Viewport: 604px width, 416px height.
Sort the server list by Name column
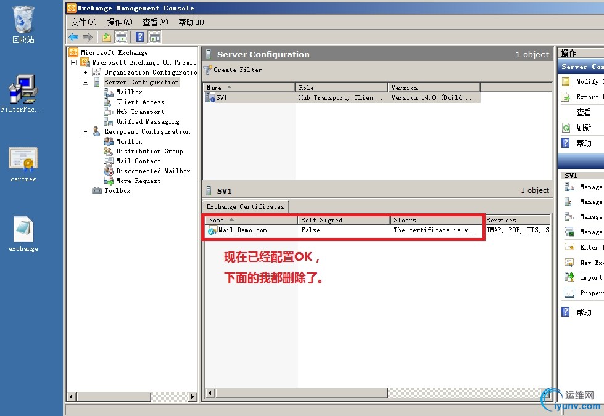249,88
